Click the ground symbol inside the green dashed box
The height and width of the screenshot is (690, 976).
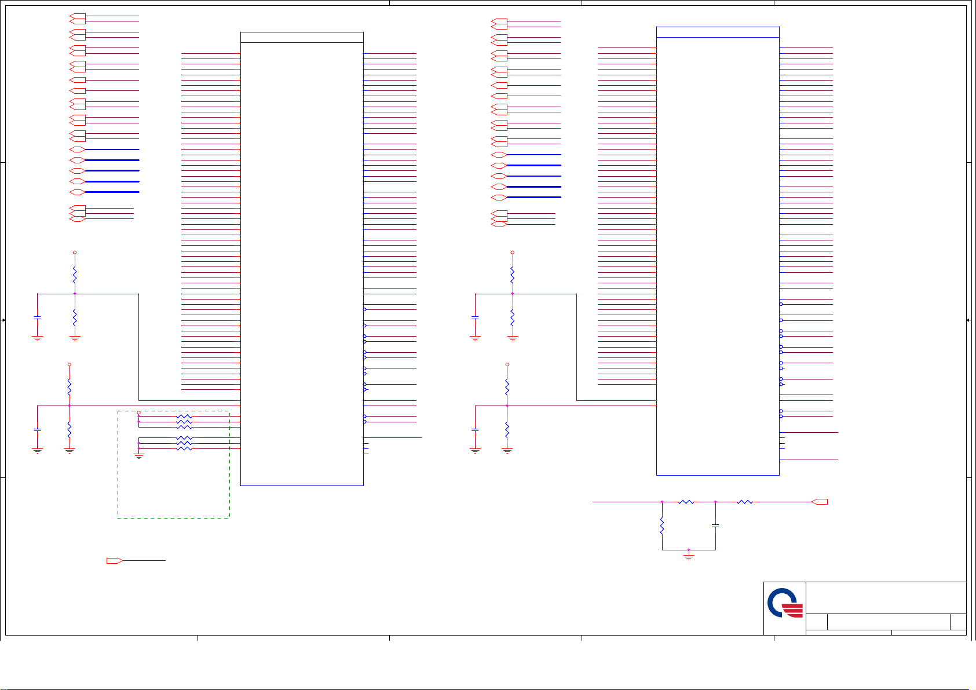coord(138,455)
